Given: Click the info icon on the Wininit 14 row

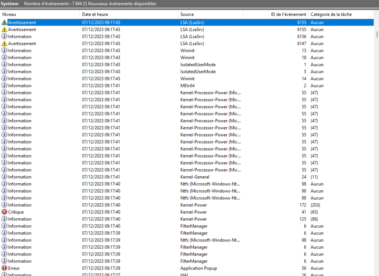Looking at the screenshot, I should [x=4, y=78].
